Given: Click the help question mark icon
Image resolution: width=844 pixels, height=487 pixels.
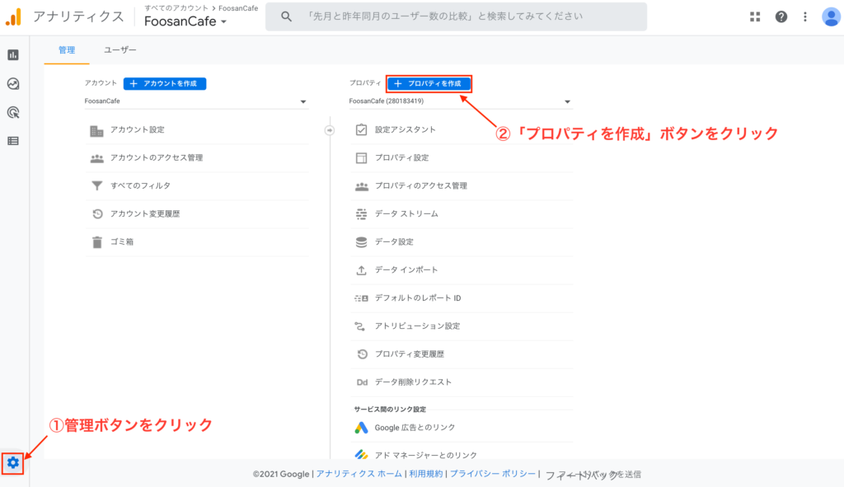Looking at the screenshot, I should click(781, 16).
